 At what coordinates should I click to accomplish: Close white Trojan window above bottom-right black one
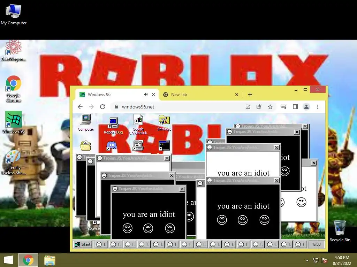tap(276, 147)
